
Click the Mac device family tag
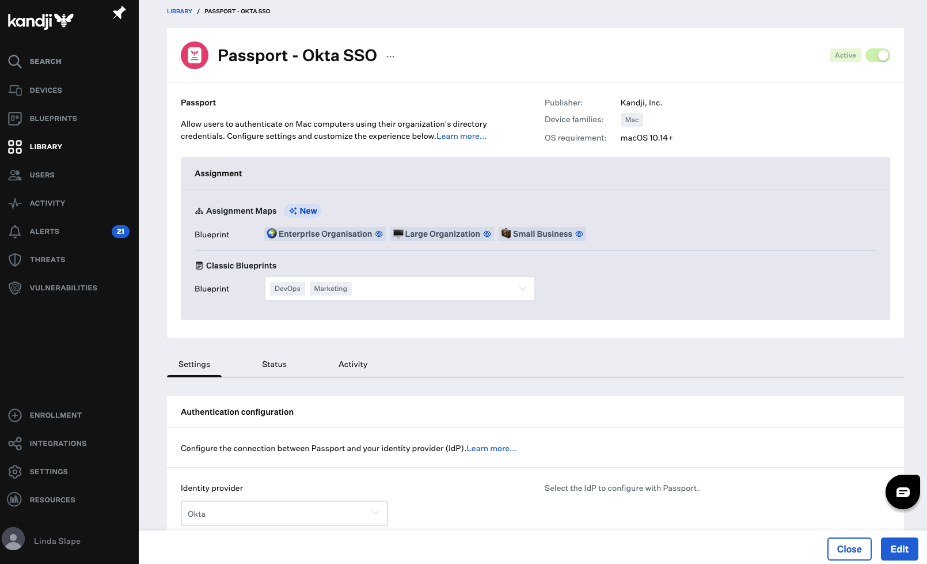(632, 120)
